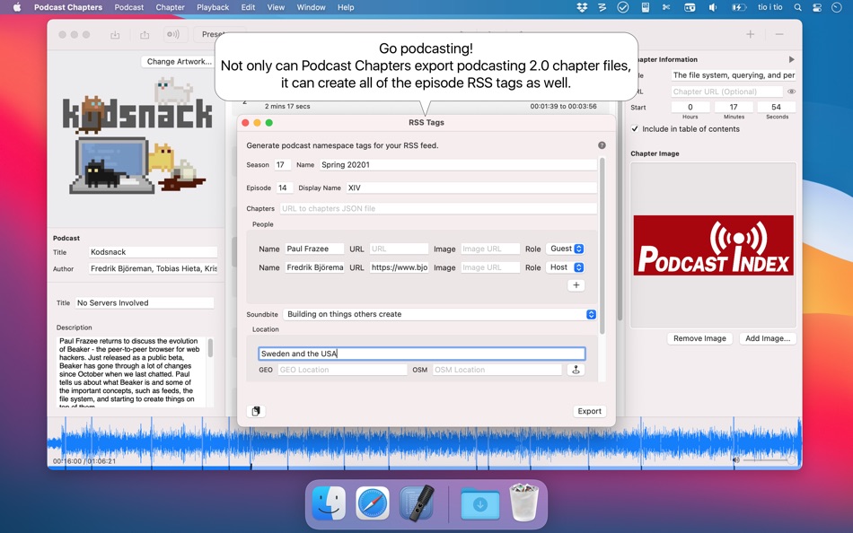
Task: Open the Downloads folder in dock
Action: (x=479, y=504)
